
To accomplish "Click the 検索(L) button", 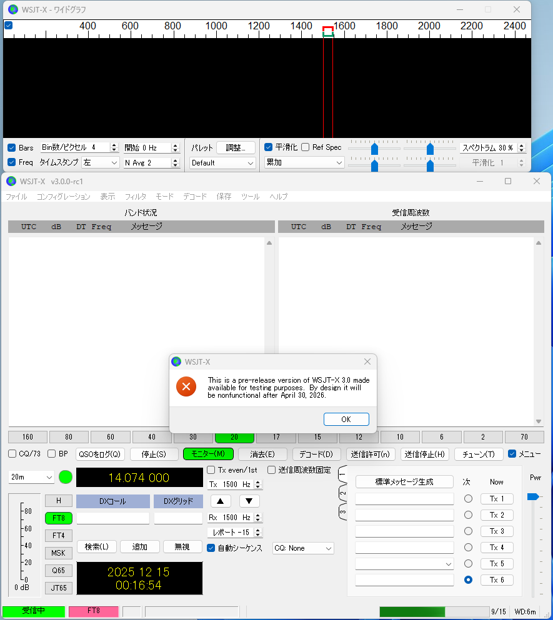I will [97, 546].
